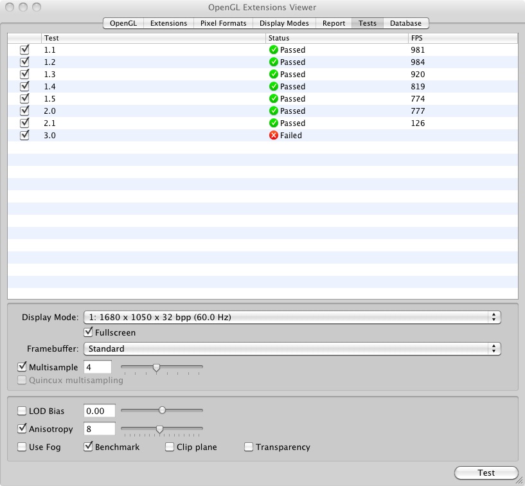Uncheck the test 1.4 checkbox
The height and width of the screenshot is (486, 525).
(24, 86)
